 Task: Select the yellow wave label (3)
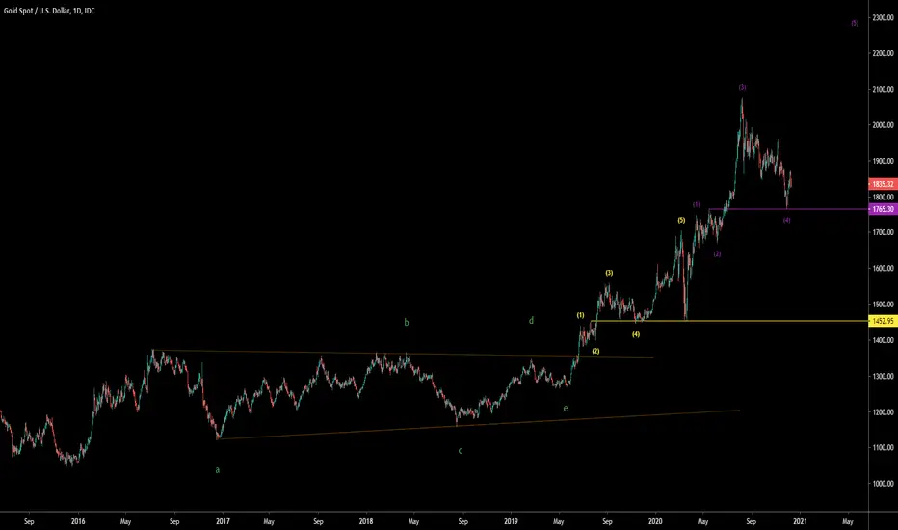[x=609, y=273]
